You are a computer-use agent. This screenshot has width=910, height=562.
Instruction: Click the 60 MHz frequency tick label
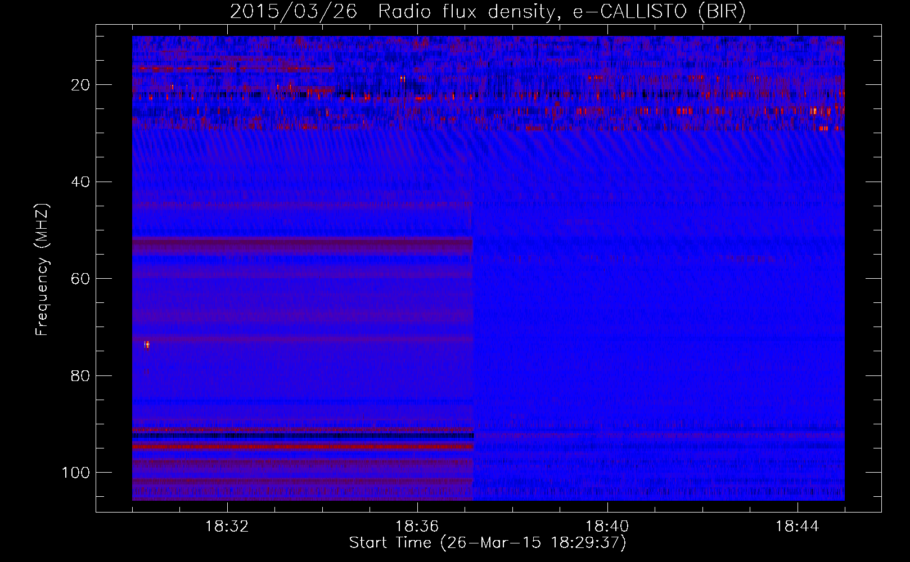point(81,279)
